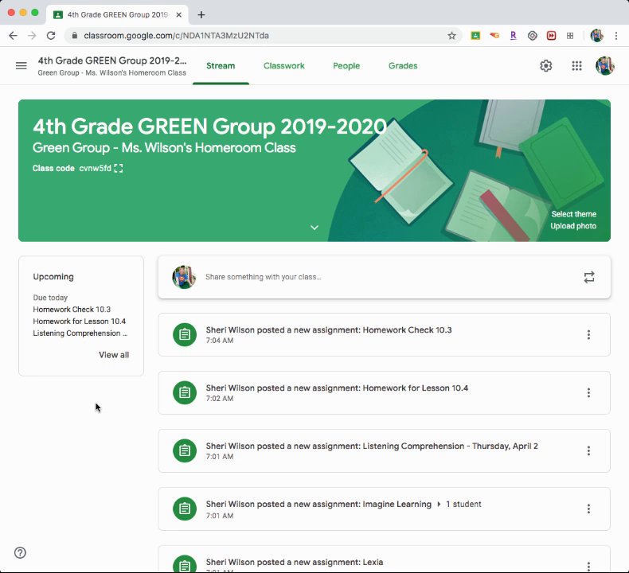Expand Imagine Learning student list arrow
Image resolution: width=629 pixels, height=573 pixels.
coord(439,504)
